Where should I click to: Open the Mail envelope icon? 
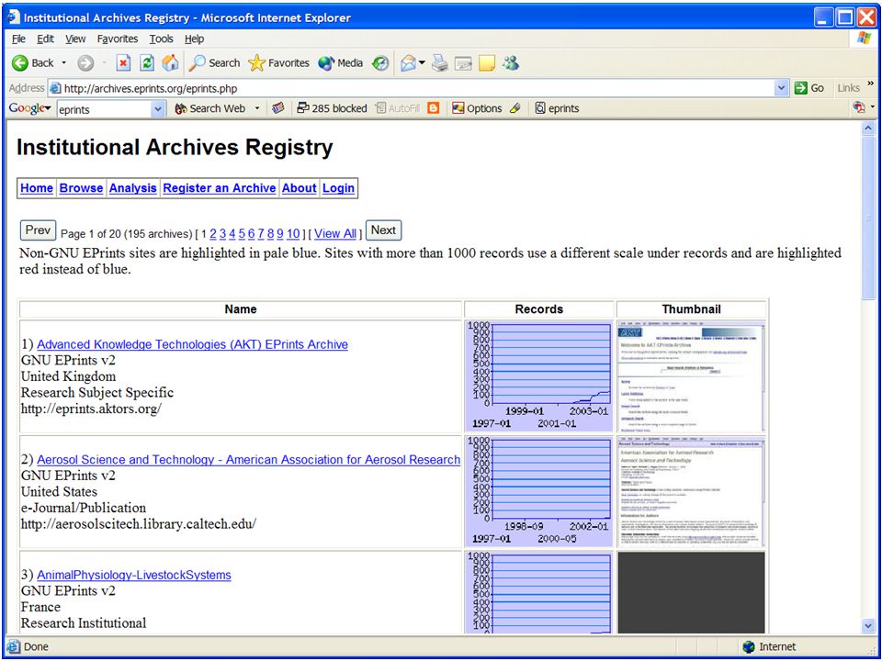[408, 63]
